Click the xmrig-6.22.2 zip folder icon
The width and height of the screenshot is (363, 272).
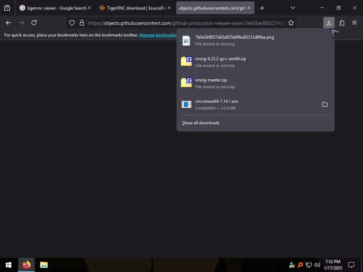click(x=186, y=62)
